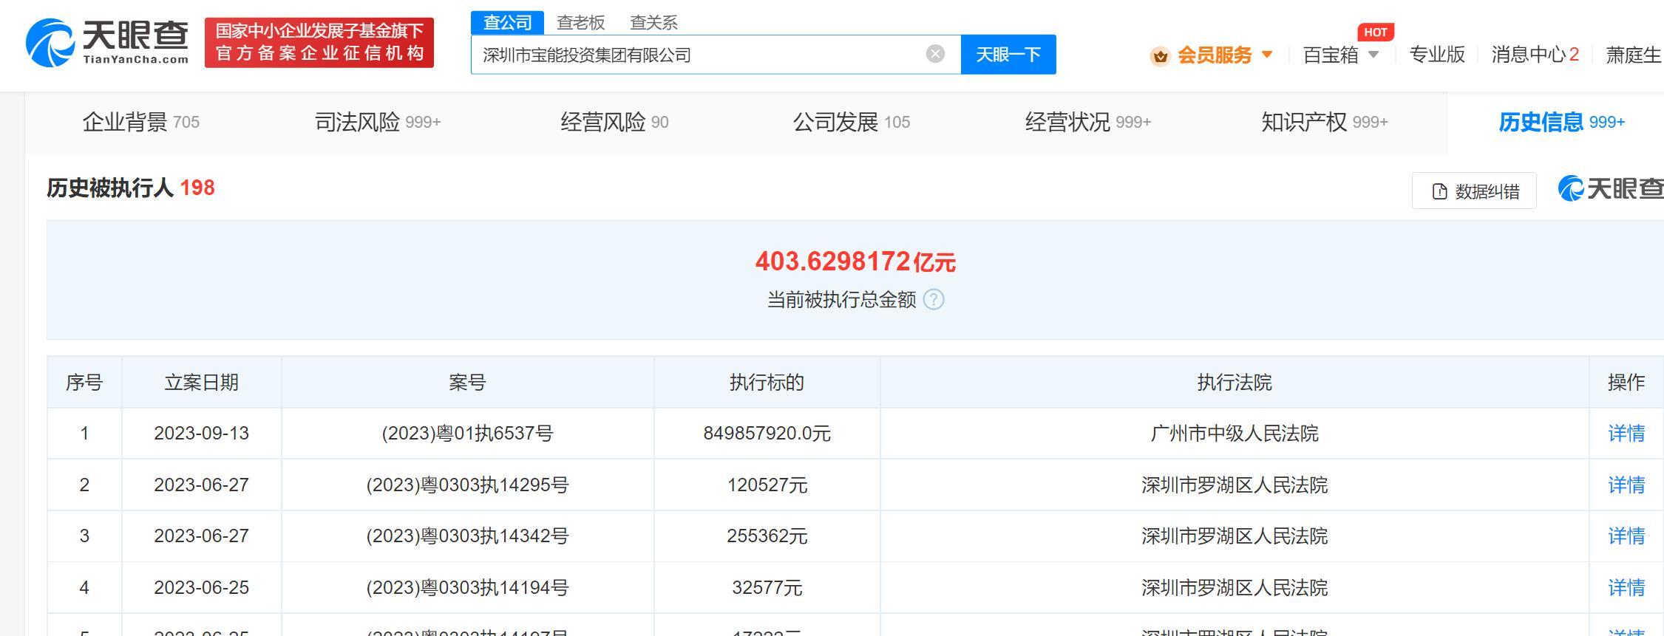
Task: Click the 数据纠错 button
Action: pos(1474,191)
